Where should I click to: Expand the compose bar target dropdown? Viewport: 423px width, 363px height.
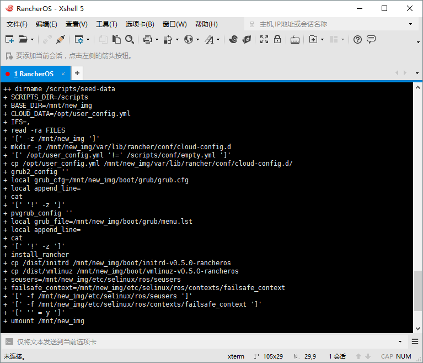(400, 342)
